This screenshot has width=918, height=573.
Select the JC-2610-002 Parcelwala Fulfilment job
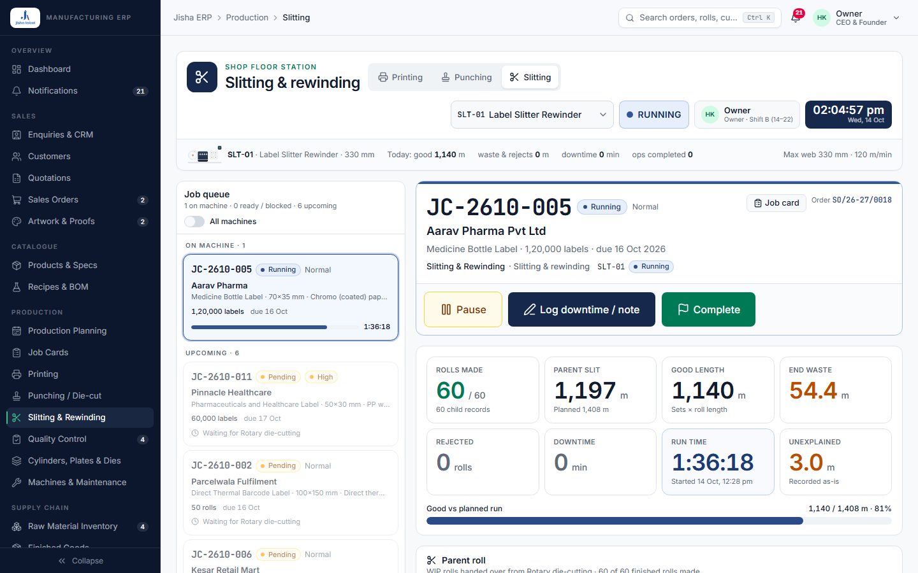tap(291, 493)
